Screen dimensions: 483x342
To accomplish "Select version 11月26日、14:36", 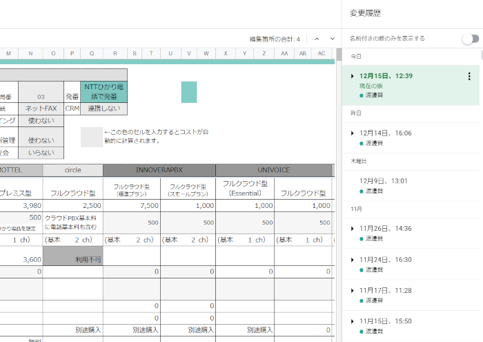I will click(x=411, y=234).
